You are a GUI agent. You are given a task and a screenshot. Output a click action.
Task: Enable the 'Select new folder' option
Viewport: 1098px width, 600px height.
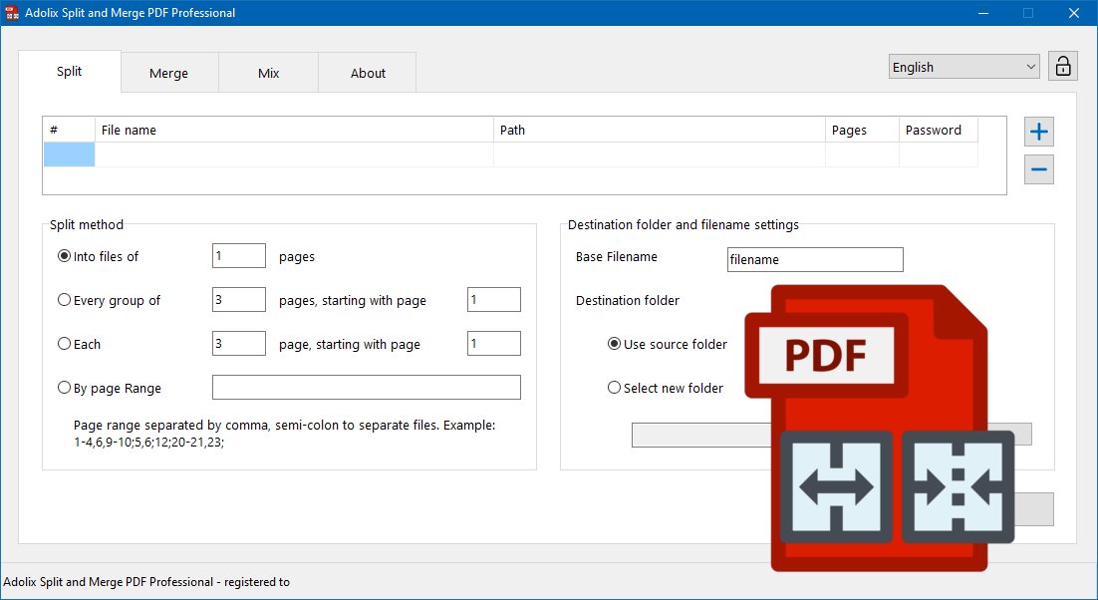(615, 388)
